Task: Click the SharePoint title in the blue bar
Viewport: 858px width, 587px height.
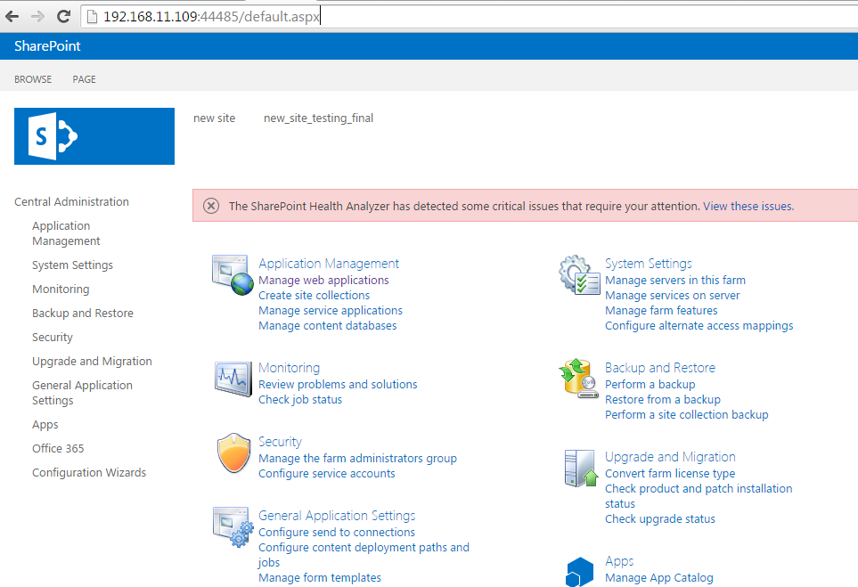Action: (x=47, y=46)
